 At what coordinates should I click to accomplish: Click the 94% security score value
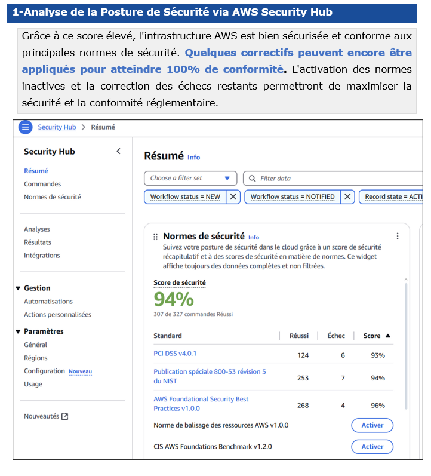pyautogui.click(x=174, y=299)
